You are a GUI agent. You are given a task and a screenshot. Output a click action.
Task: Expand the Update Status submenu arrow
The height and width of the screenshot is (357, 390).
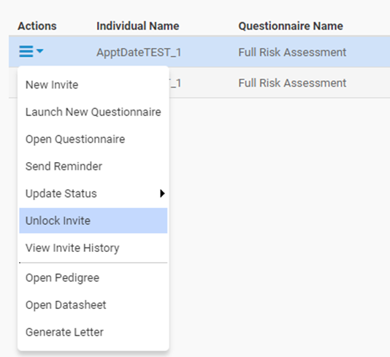162,193
